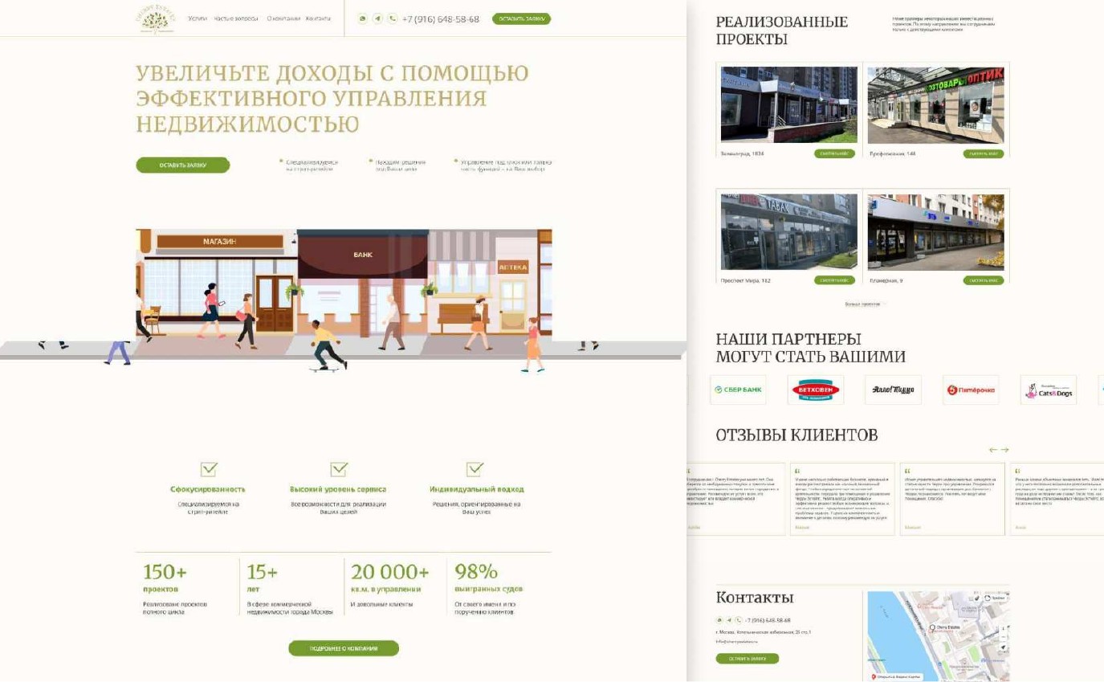Open the Контакты menu item in header

(x=318, y=18)
